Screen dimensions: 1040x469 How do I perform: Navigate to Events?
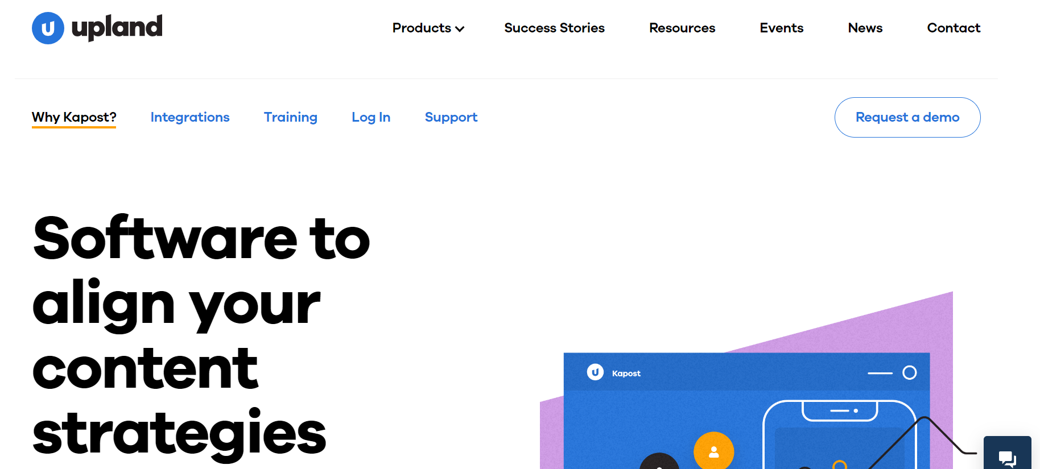[781, 28]
